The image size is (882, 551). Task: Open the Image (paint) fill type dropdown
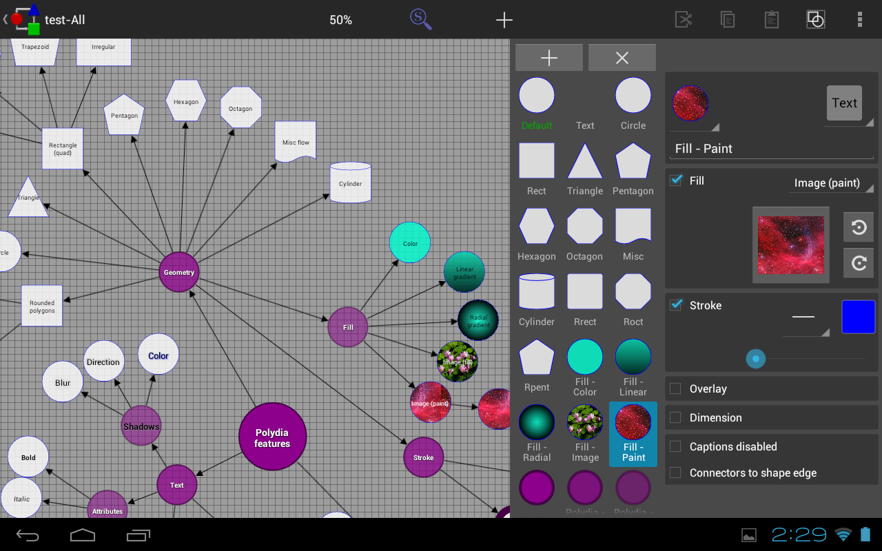click(830, 183)
